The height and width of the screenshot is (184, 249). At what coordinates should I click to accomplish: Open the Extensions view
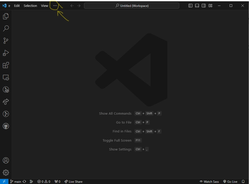pyautogui.click(x=6, y=65)
